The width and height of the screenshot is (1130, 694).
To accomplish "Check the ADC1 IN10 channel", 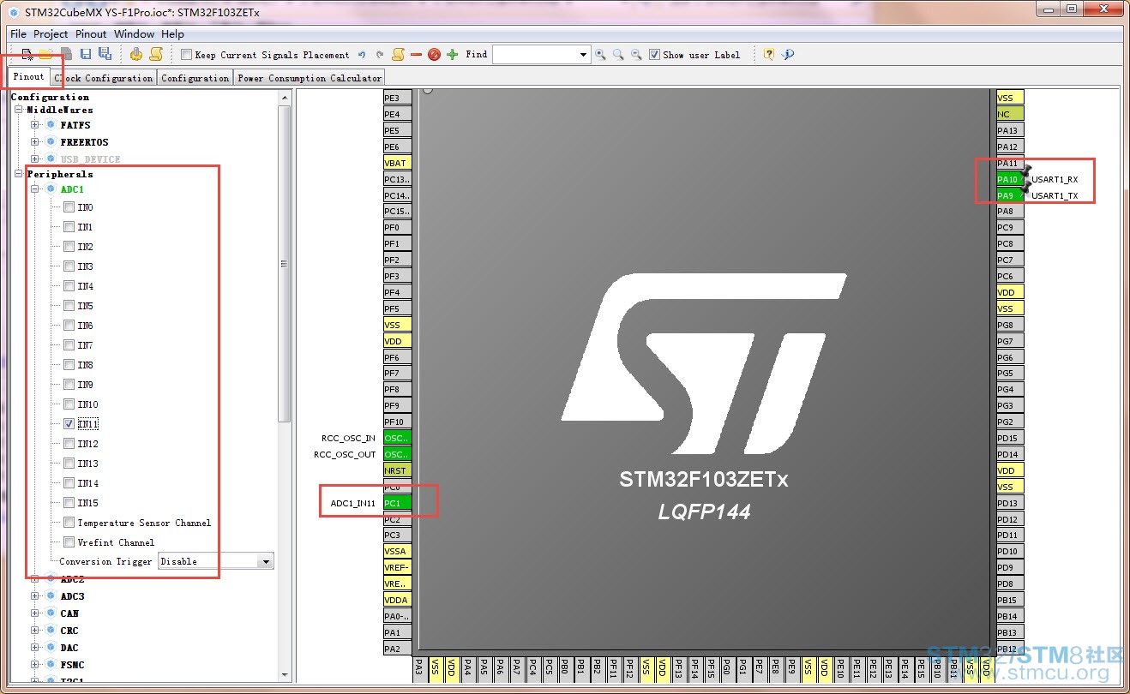I will [69, 404].
